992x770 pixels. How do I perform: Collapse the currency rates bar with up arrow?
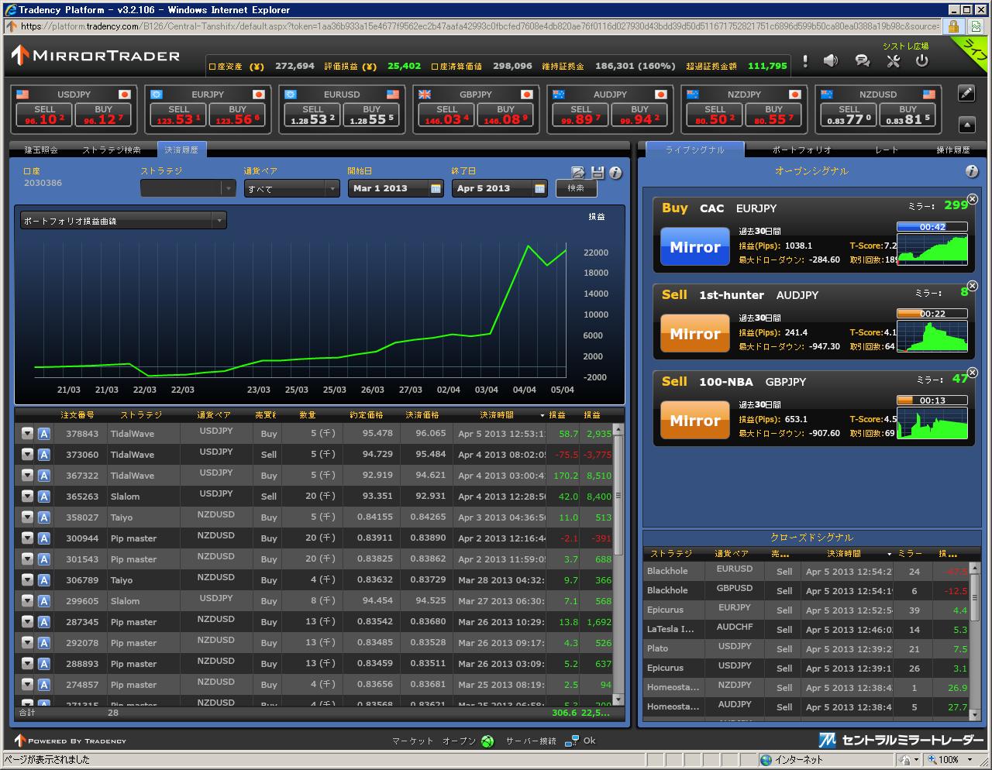point(966,124)
